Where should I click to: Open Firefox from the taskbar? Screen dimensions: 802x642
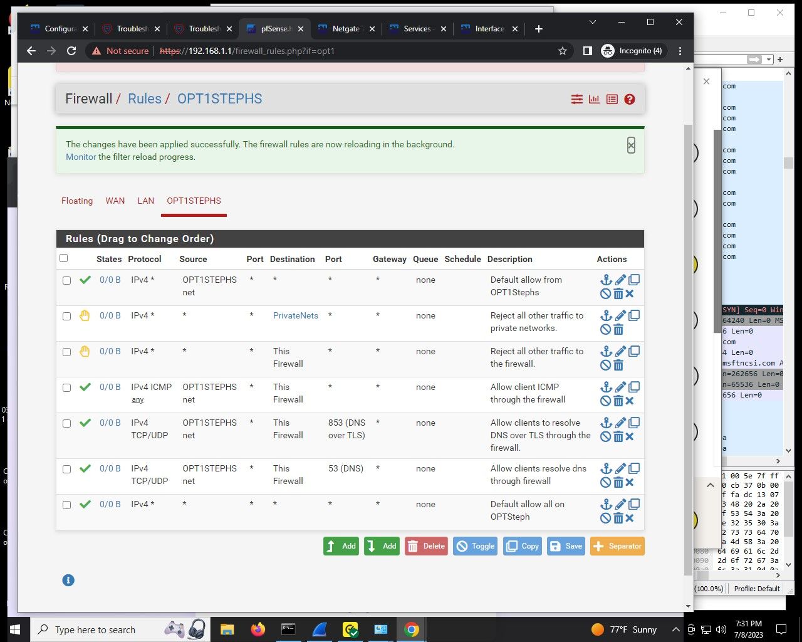(258, 629)
